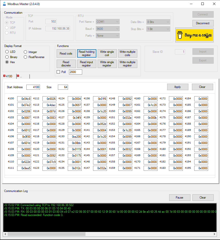
Task: Close the 4100 tab using its red X icon
Action: [4, 76]
